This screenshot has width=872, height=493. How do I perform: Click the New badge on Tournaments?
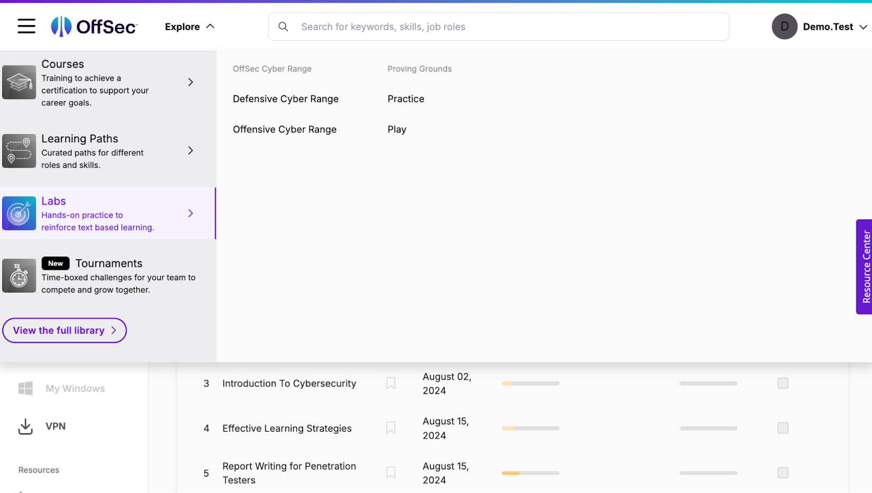[x=56, y=264]
